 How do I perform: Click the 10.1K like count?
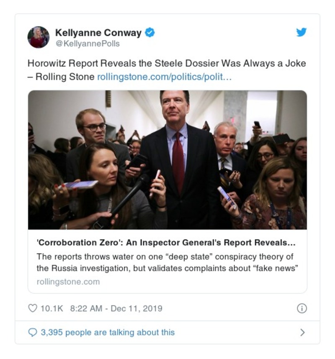pyautogui.click(x=52, y=309)
